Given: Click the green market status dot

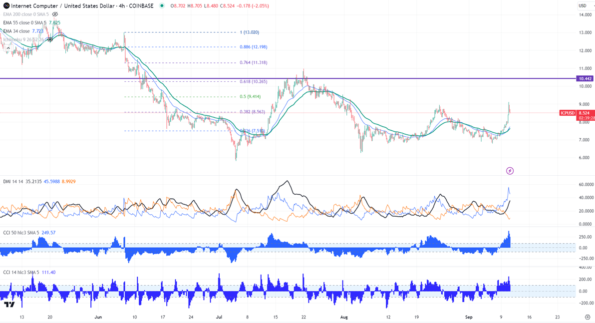Looking at the screenshot, I should point(162,5).
